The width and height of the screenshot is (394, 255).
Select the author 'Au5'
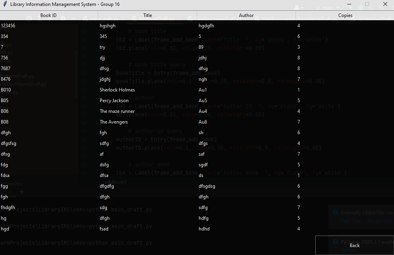(203, 101)
